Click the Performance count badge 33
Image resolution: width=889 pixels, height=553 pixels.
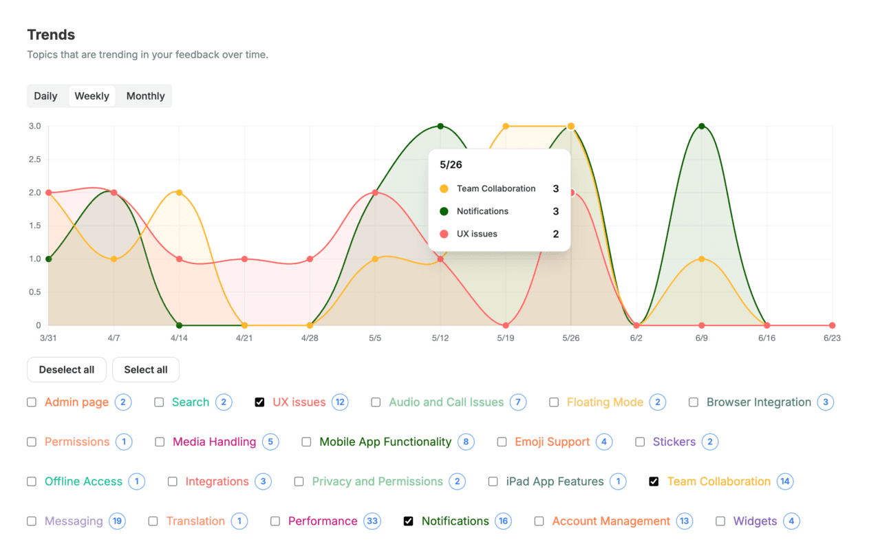click(372, 521)
